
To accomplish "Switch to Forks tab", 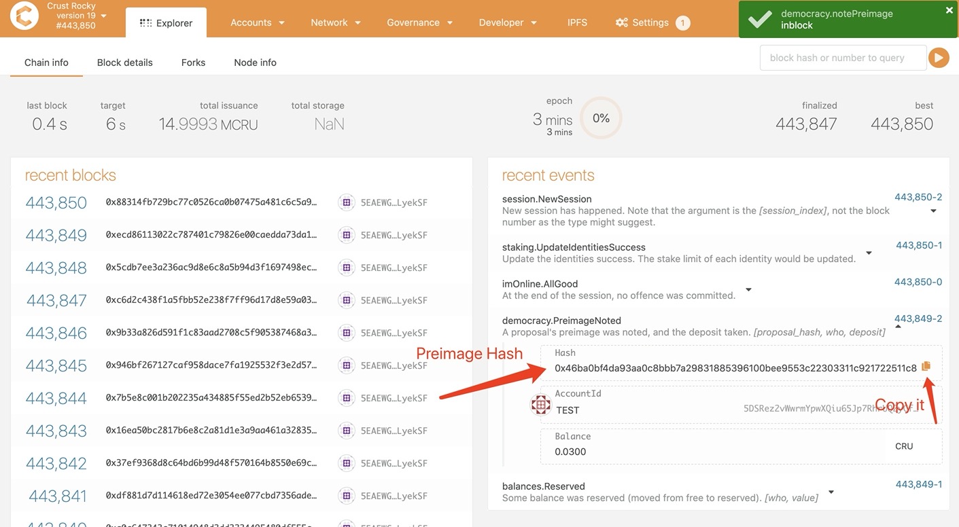I will (193, 62).
